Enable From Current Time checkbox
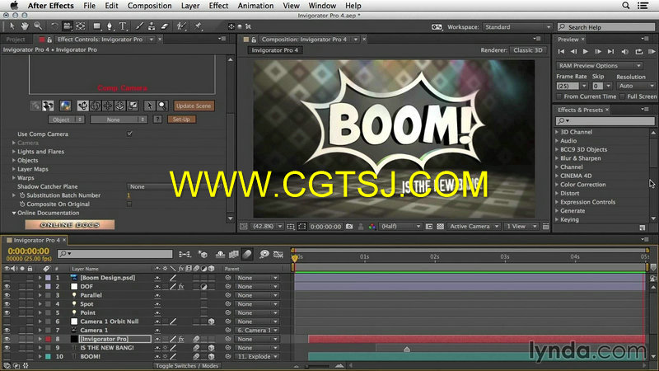Screen dimensions: 659x371 559,96
